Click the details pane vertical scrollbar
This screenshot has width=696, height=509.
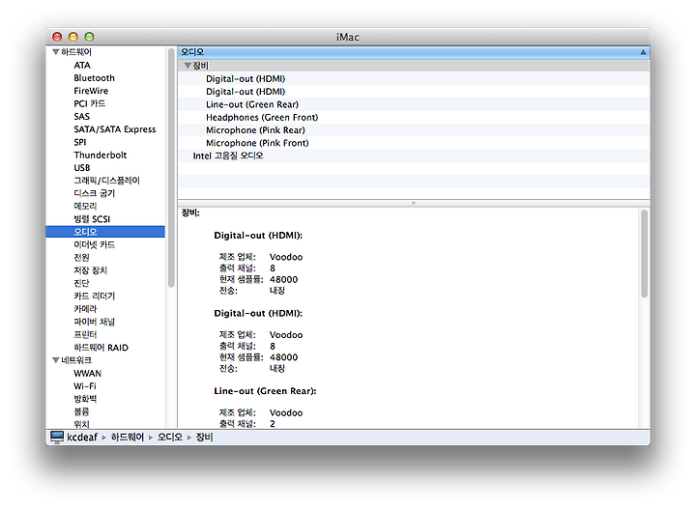[644, 254]
